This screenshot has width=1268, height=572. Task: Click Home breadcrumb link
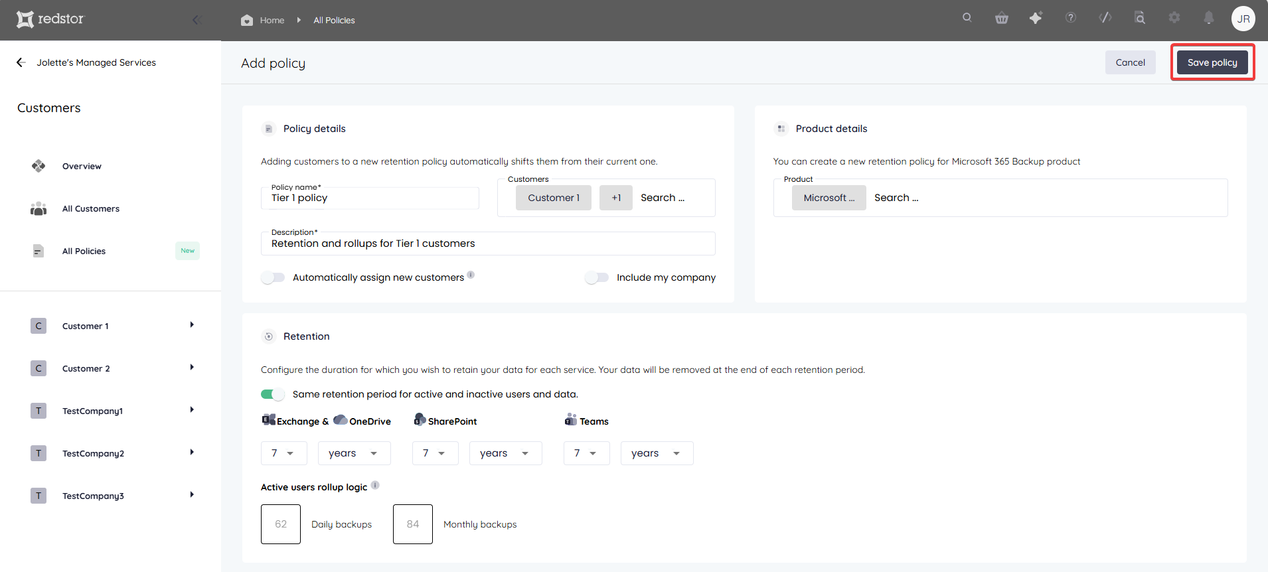272,21
